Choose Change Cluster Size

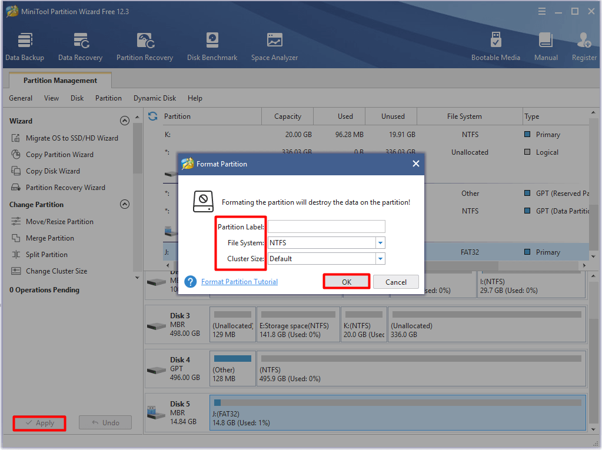tap(49, 271)
